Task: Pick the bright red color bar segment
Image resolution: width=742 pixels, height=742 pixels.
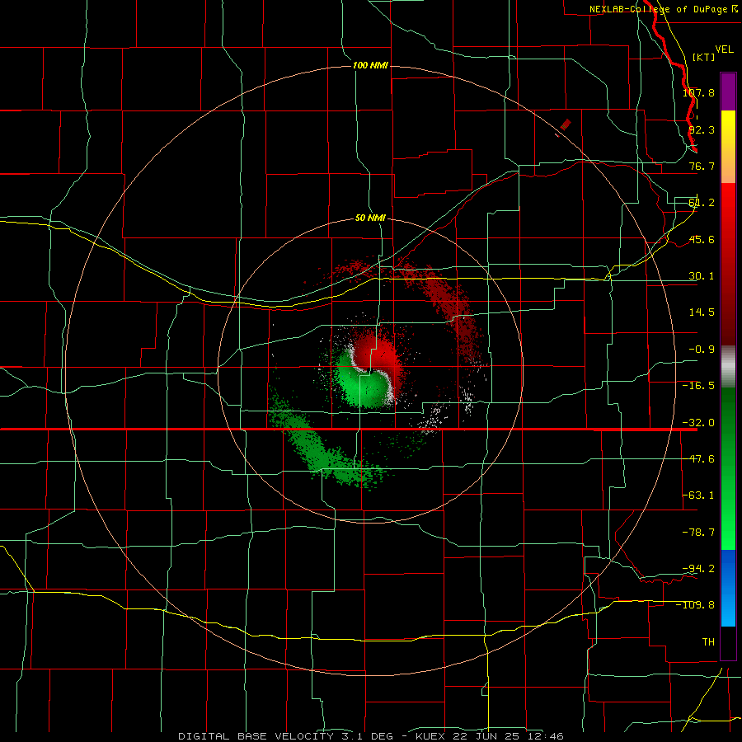Action: click(728, 264)
